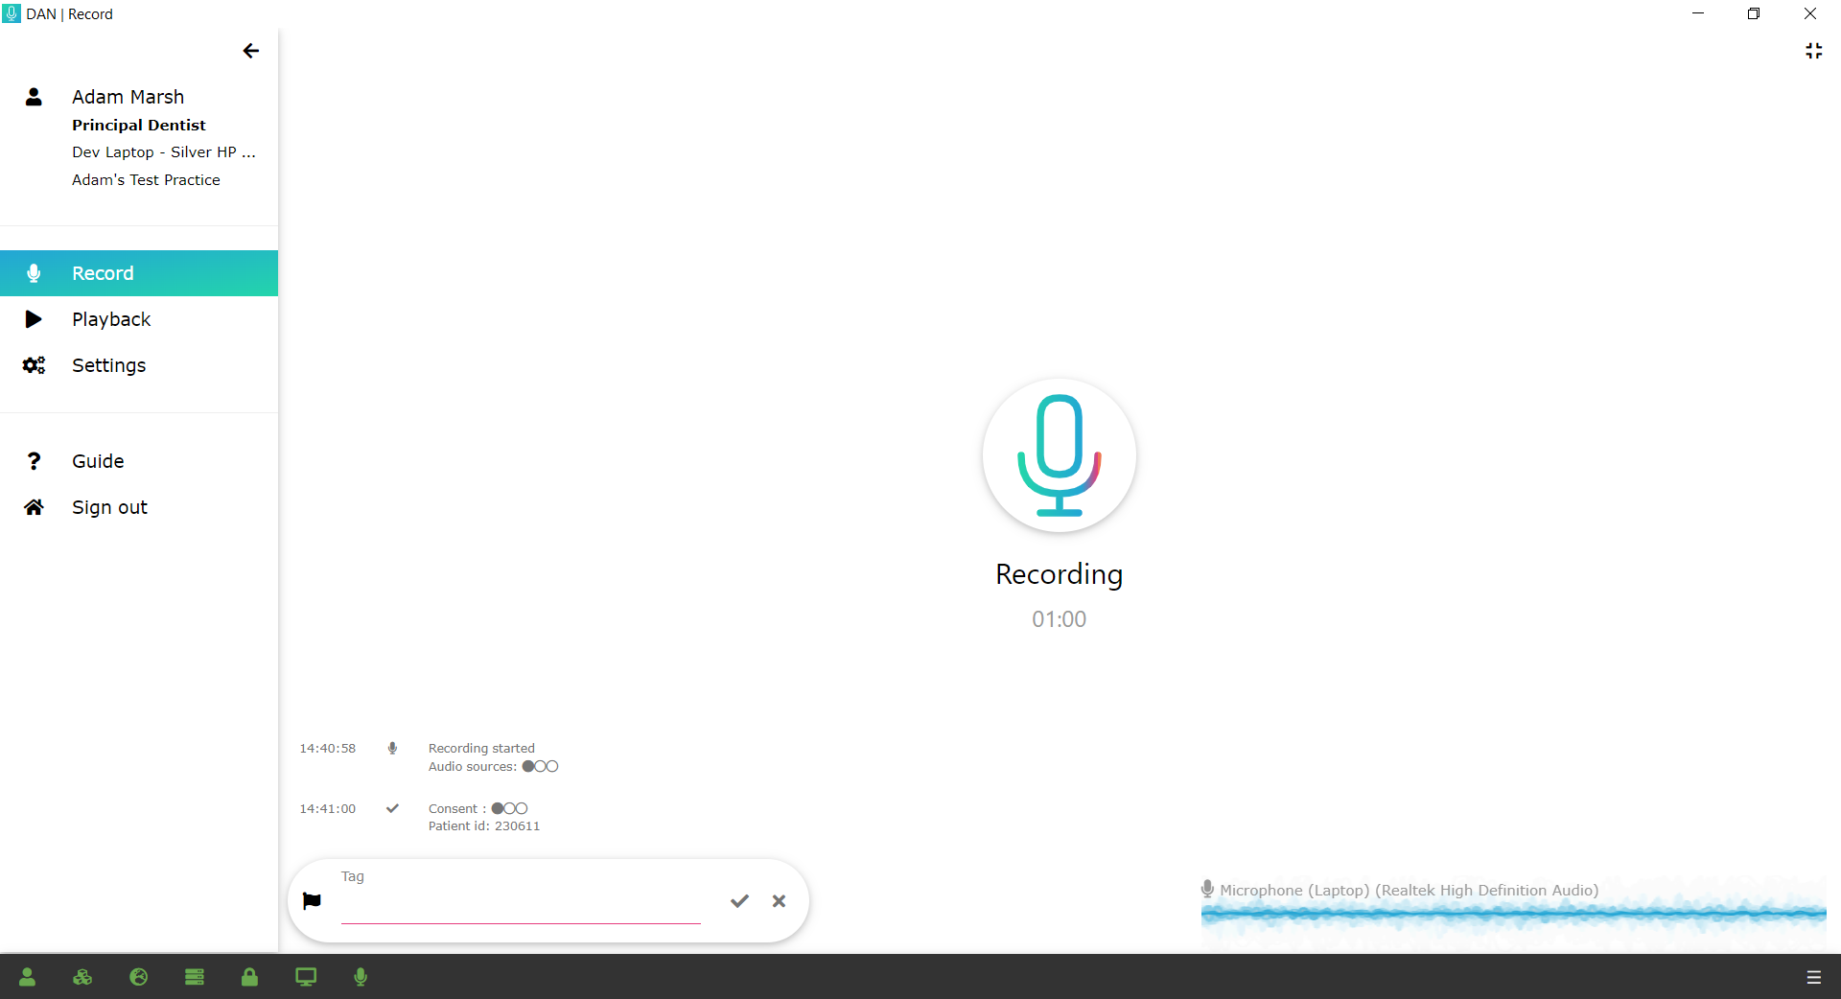Cancel the tag with the X icon
Screen dimensions: 1841x999
779,901
